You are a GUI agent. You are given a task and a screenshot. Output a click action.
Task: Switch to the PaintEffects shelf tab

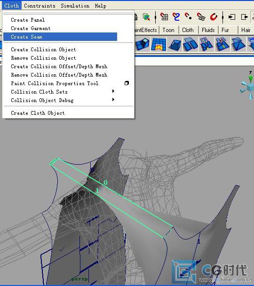tap(146, 30)
